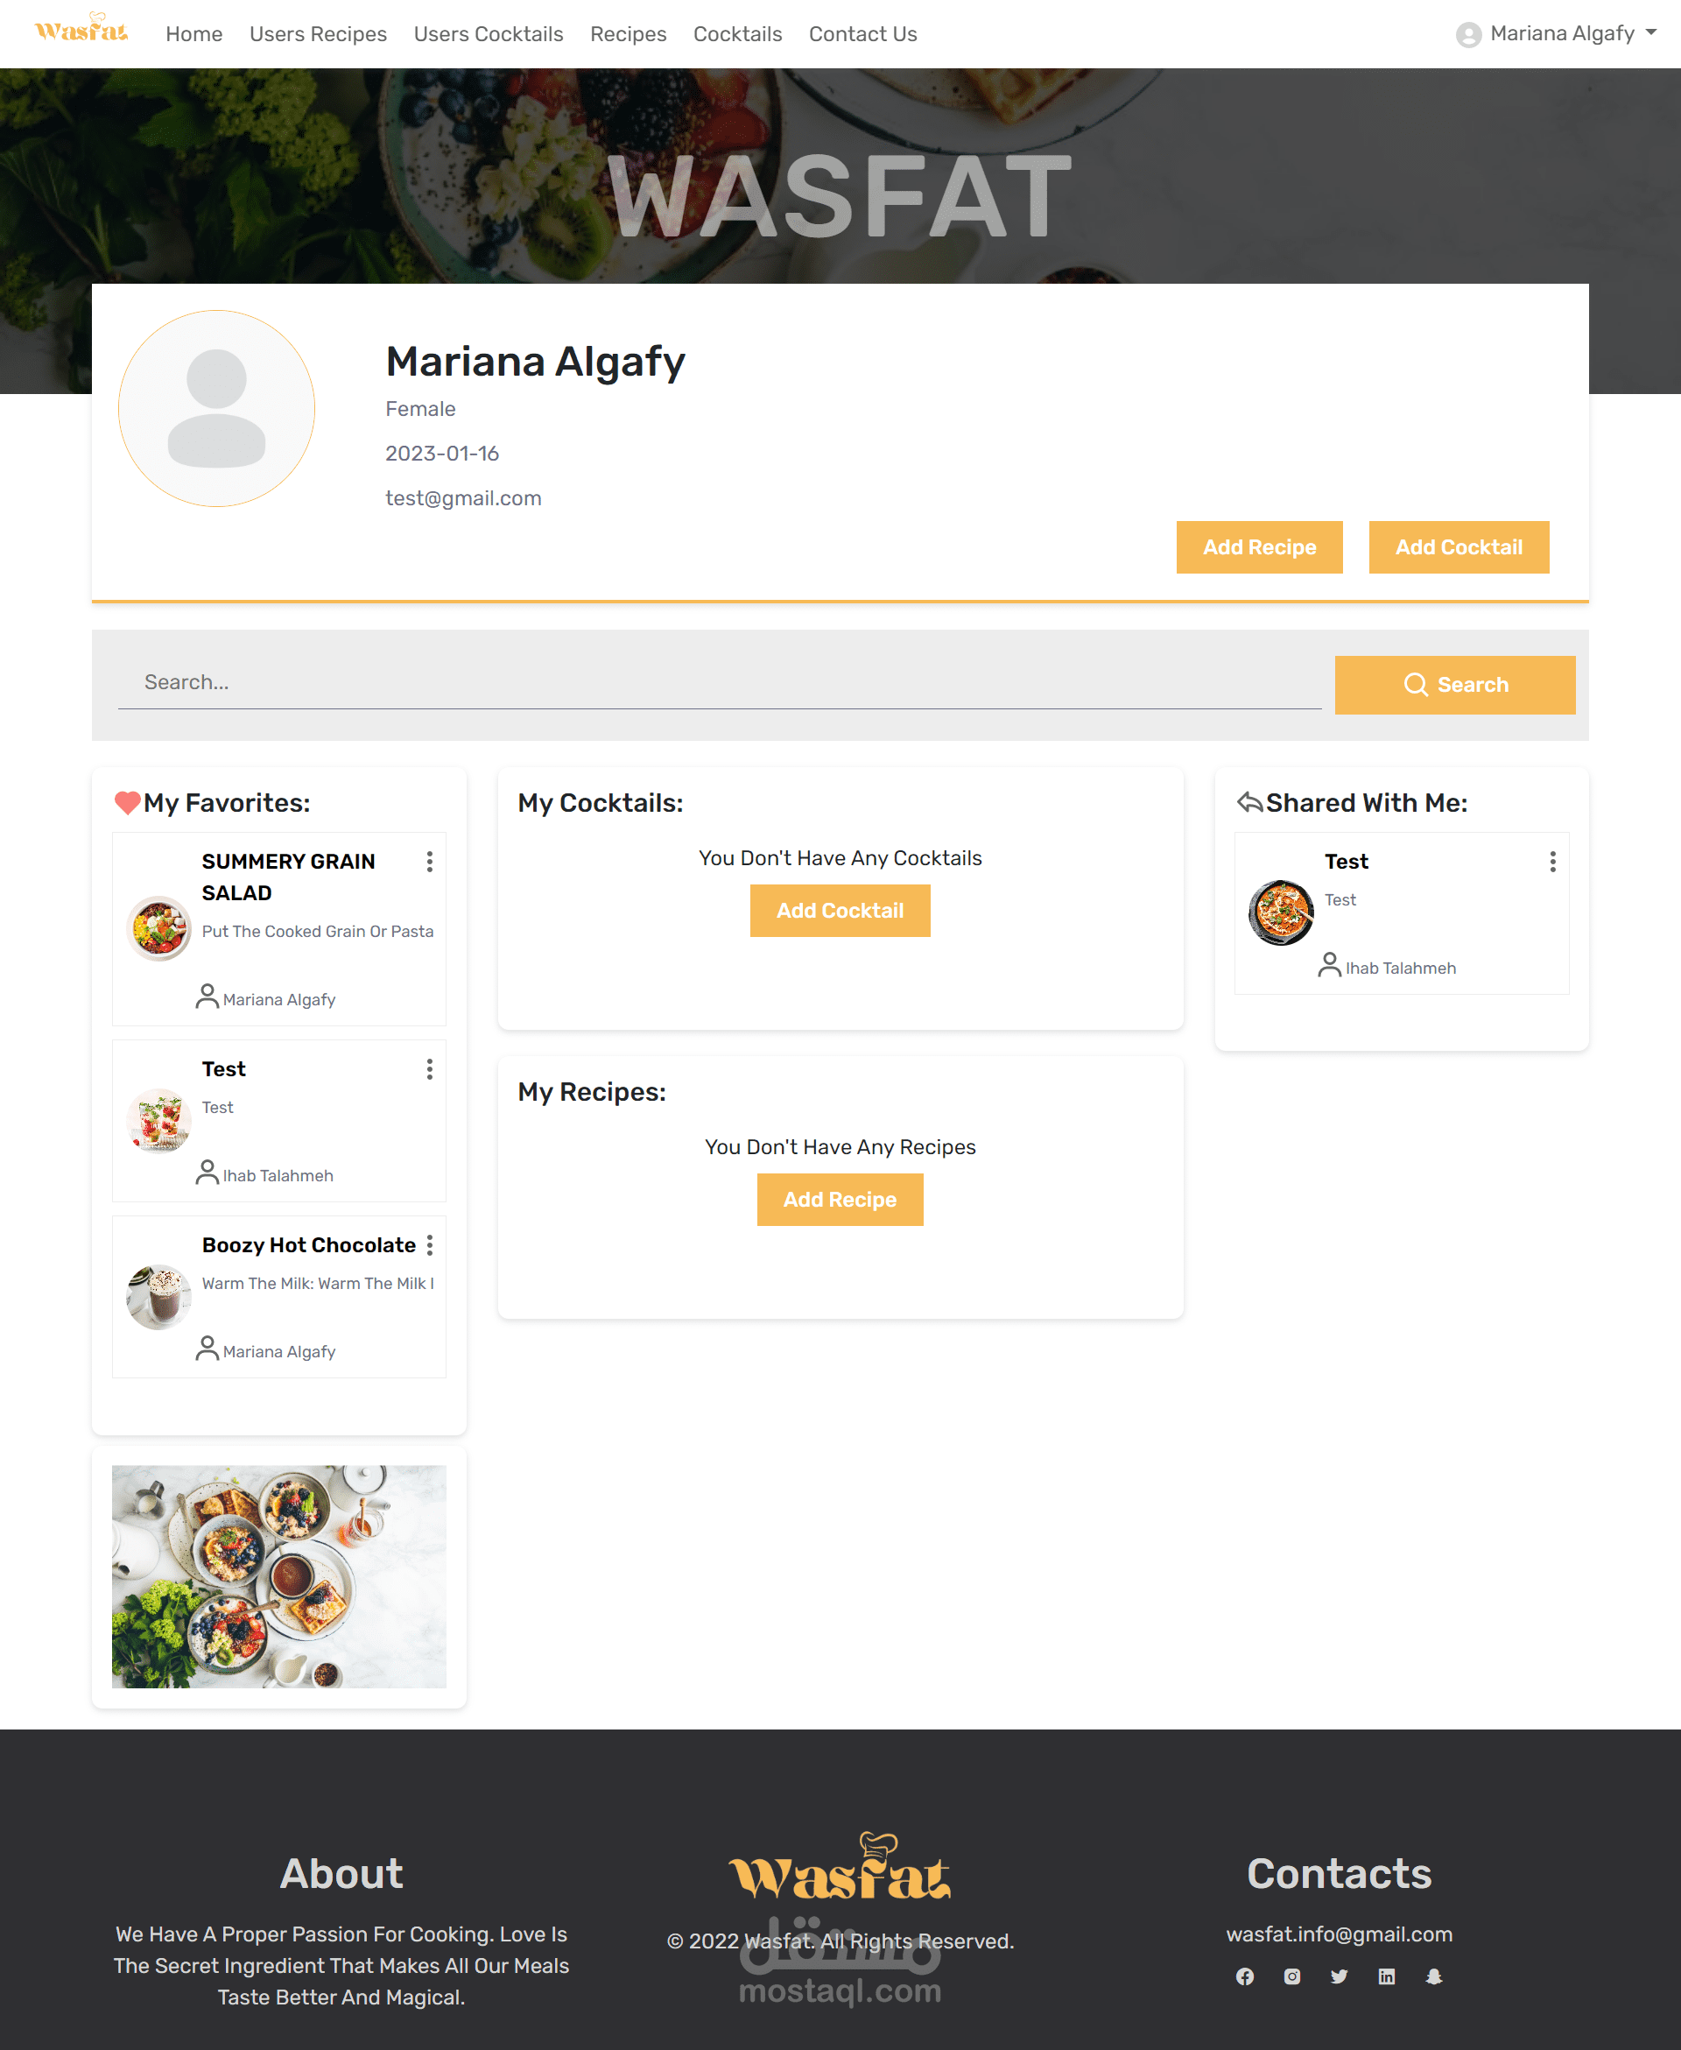Click Add Cocktail button in profile header
Screen dimensions: 1681x2050
(1459, 547)
